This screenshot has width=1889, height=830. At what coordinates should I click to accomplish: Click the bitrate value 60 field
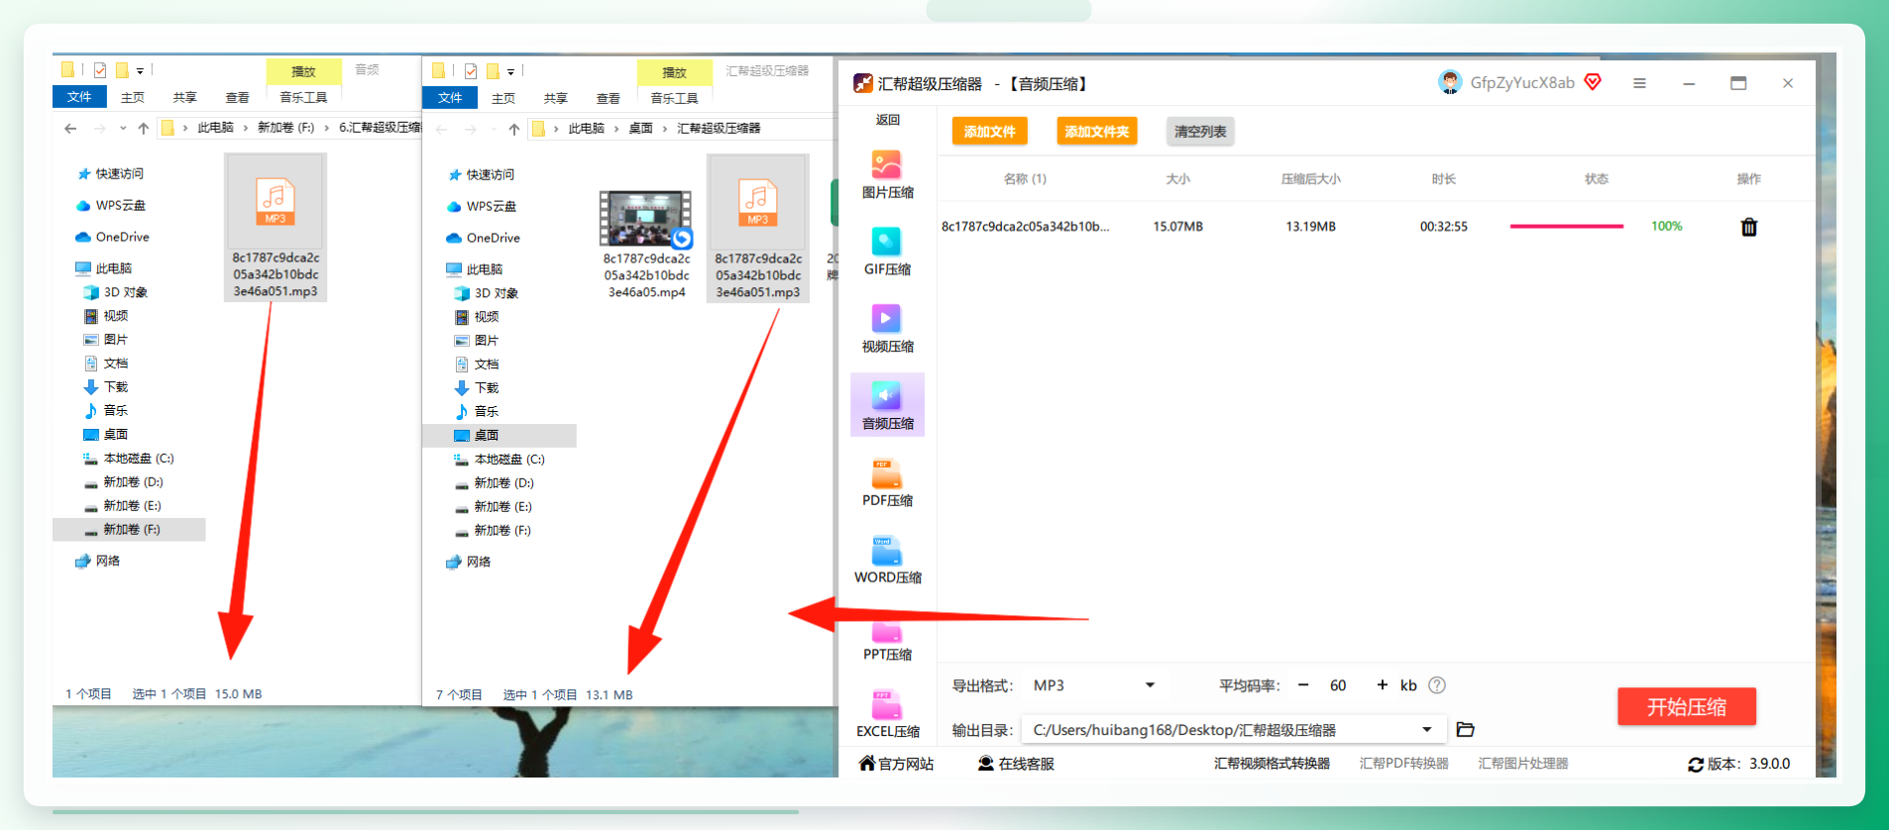[x=1338, y=685]
